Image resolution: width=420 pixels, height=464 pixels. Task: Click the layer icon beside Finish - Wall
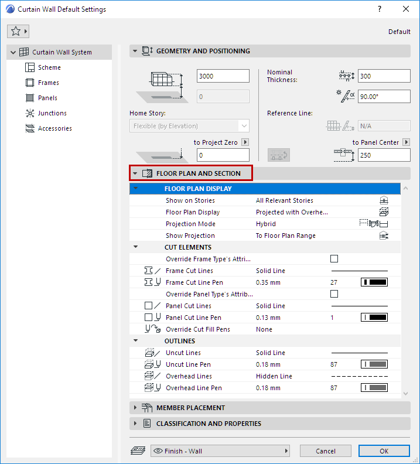click(x=138, y=451)
